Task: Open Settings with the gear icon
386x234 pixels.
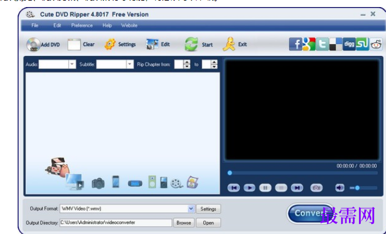Action: click(110, 44)
